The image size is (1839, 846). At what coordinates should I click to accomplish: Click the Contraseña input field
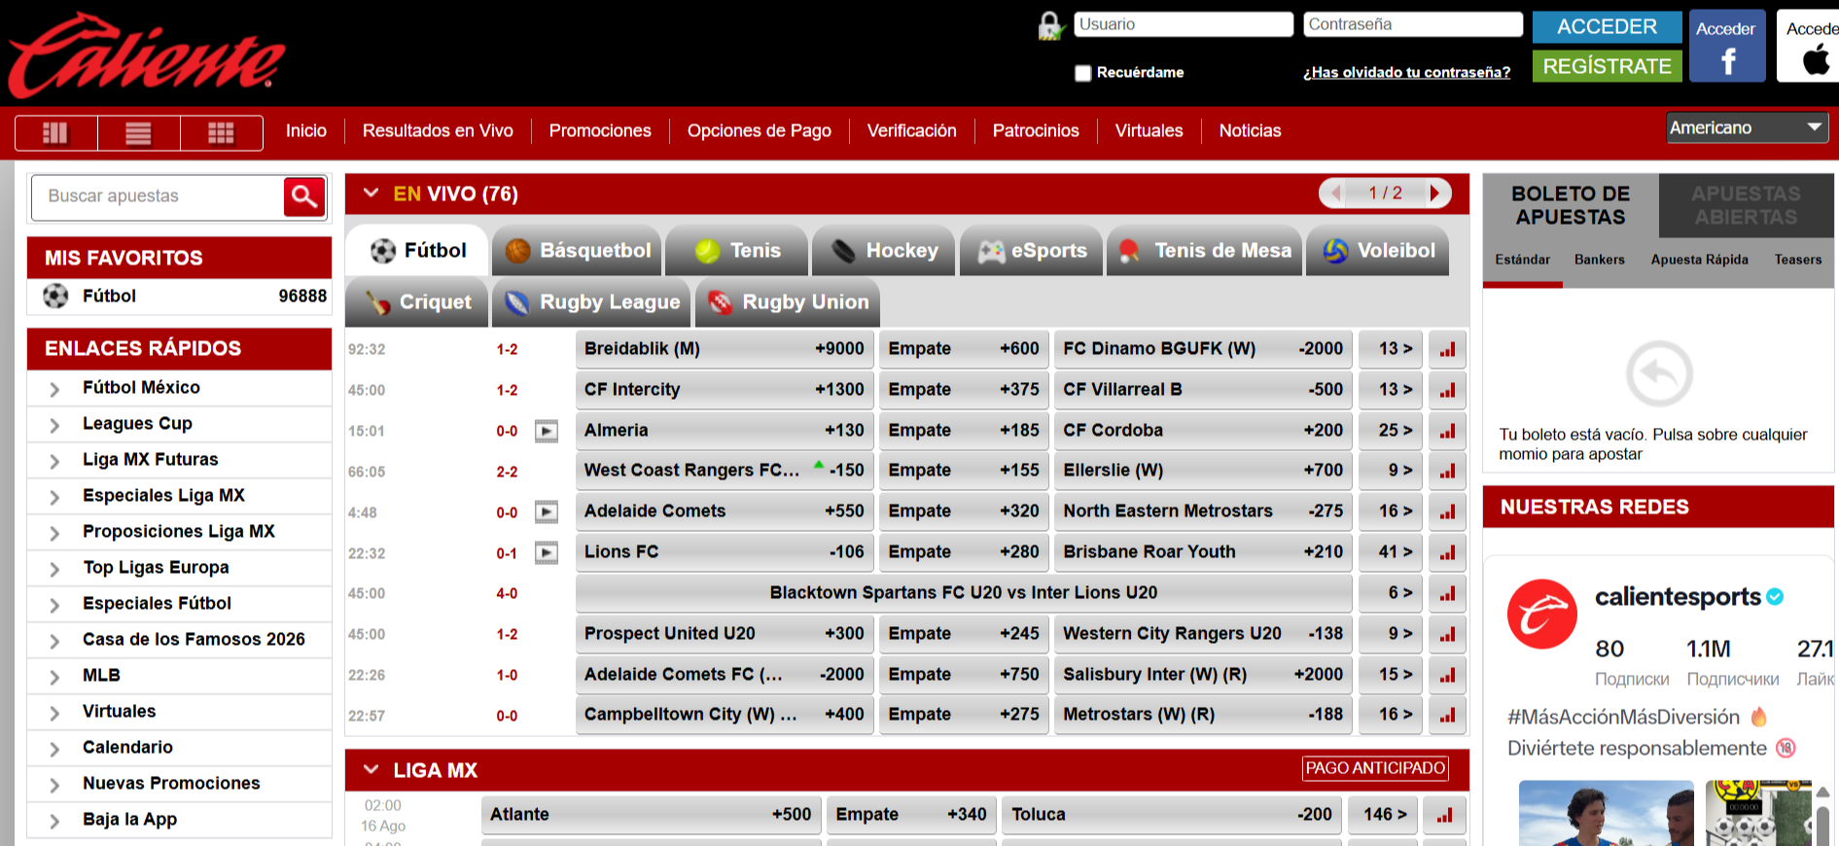[1413, 24]
